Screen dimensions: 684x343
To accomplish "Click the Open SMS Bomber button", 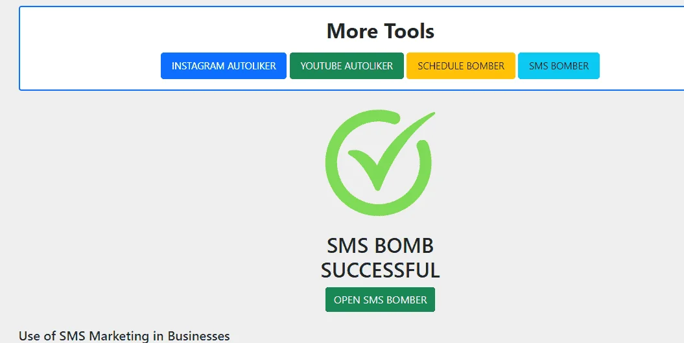I will point(380,300).
